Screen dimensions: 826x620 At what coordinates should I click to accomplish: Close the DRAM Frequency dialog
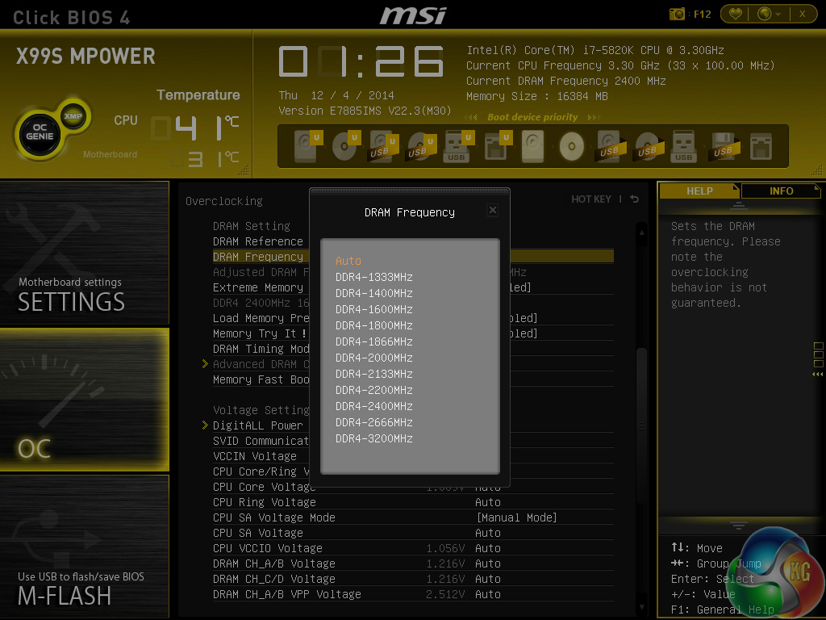[493, 211]
